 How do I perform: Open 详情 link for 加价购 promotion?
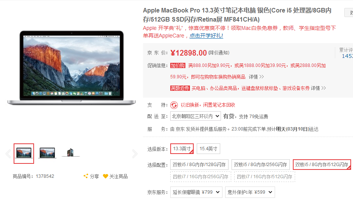coord(256,77)
